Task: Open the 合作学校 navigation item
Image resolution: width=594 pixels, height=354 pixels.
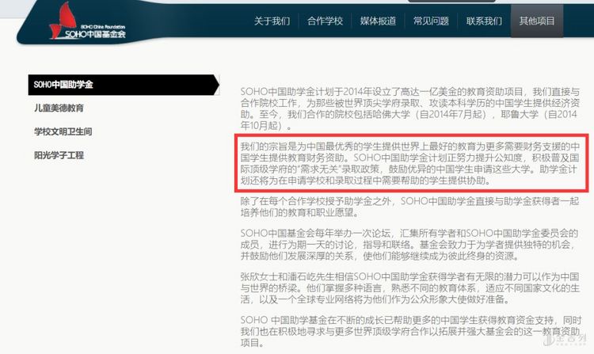Action: (x=325, y=21)
